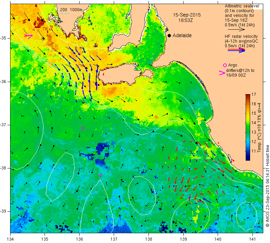
Task: Click the '12' tick on the temperature color bar
Action: click(x=254, y=142)
